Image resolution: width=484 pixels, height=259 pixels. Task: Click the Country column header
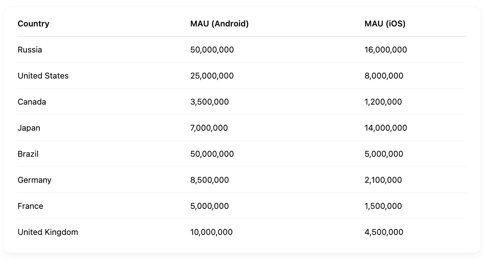click(34, 24)
